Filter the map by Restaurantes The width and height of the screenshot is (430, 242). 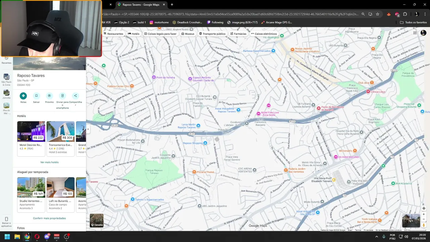[x=113, y=34]
